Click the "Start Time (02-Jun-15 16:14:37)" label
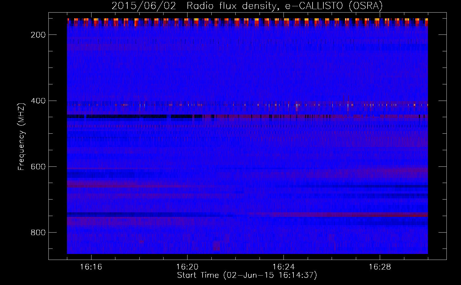The image size is (461, 285). (x=247, y=275)
